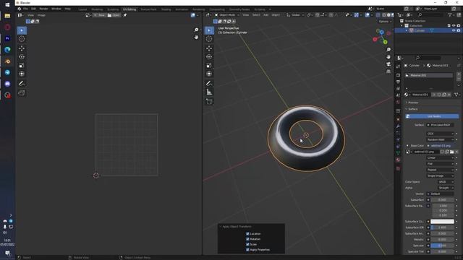Open the Global transform orientation dropdown

point(295,15)
